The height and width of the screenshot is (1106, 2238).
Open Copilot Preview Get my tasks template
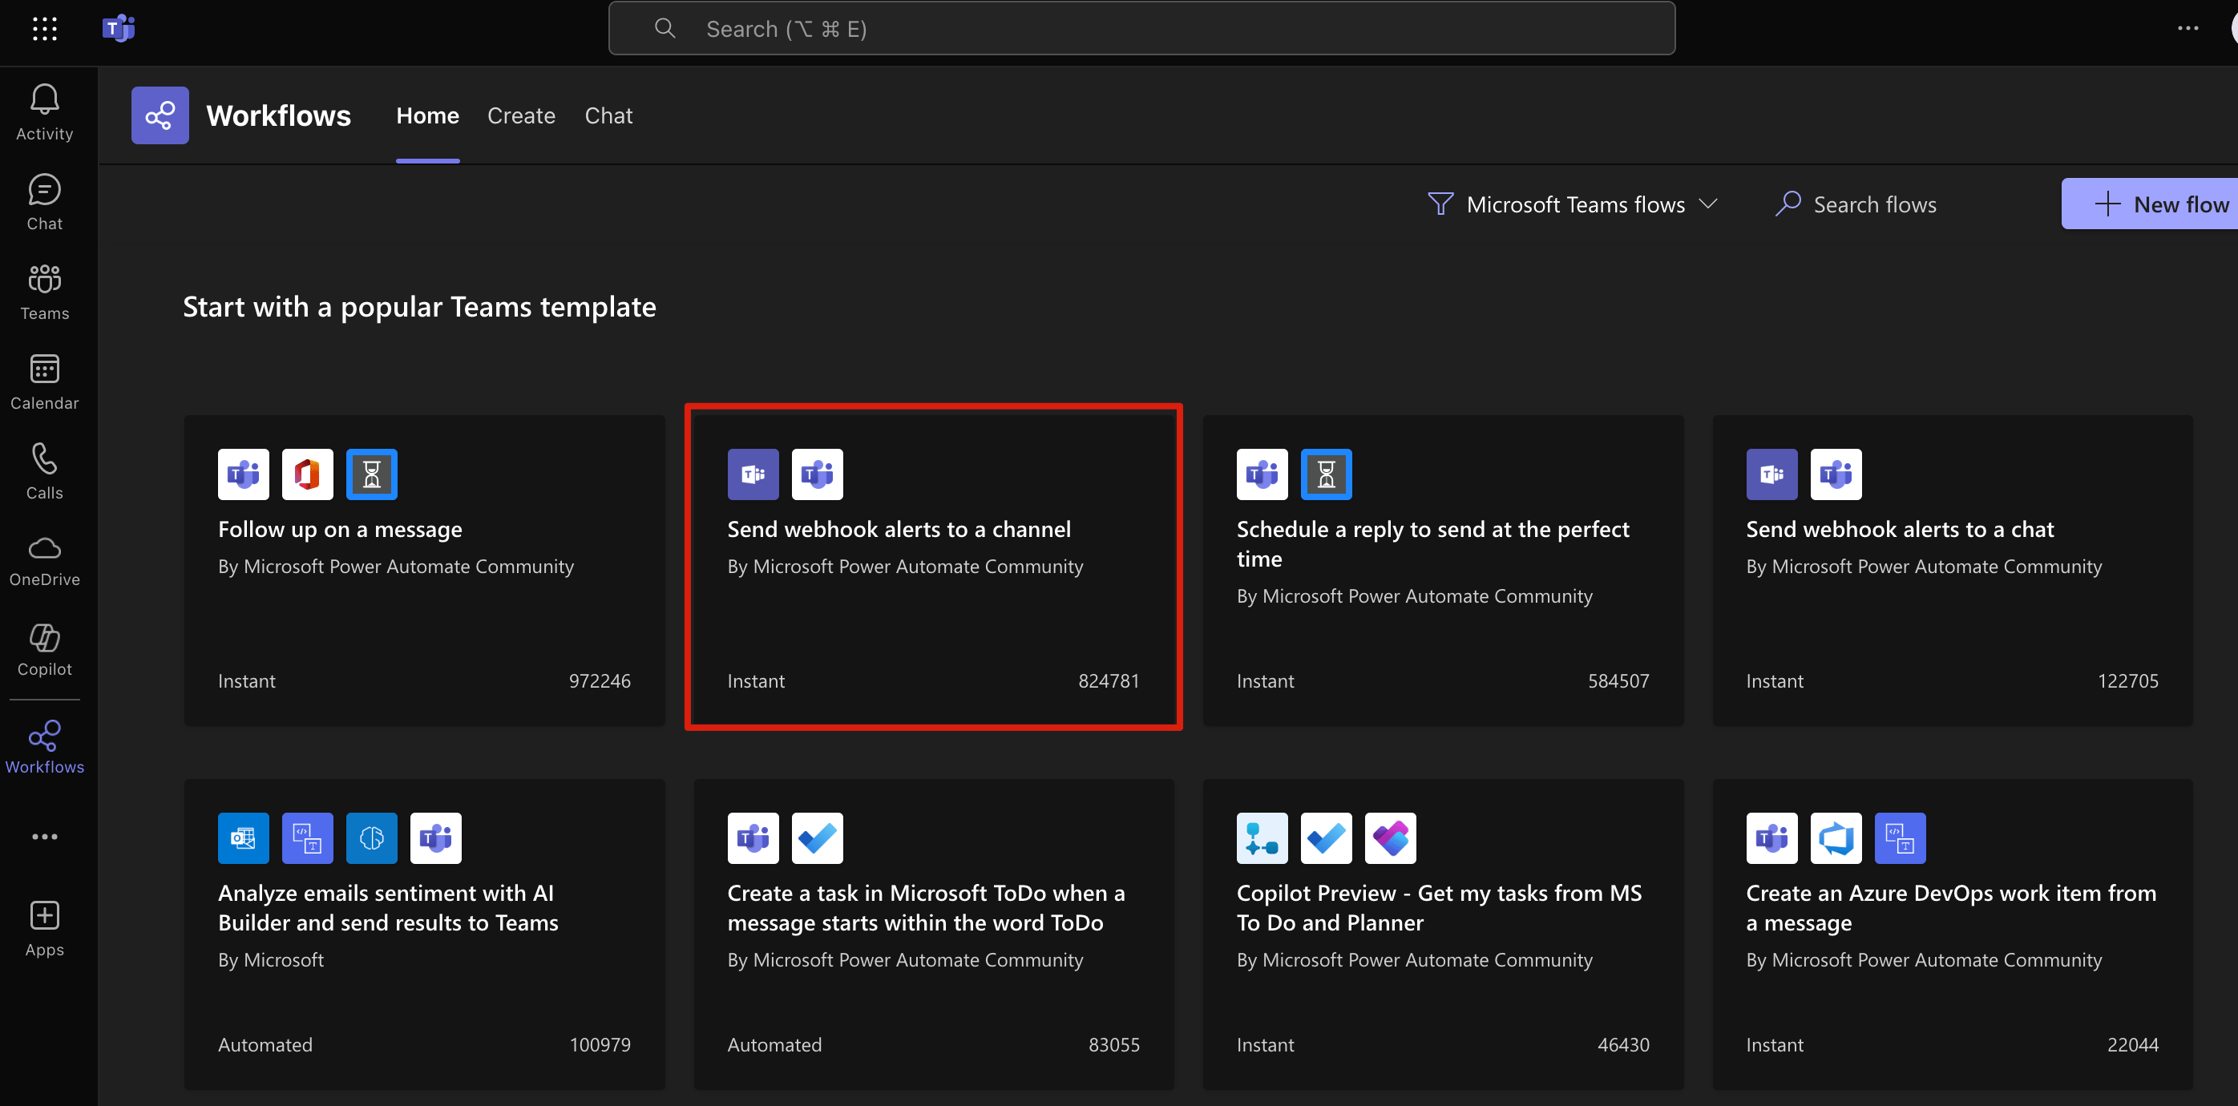(1443, 934)
